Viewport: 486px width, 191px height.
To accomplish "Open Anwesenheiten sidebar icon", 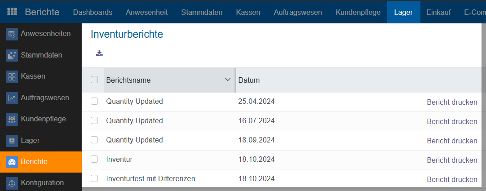I will [x=12, y=34].
